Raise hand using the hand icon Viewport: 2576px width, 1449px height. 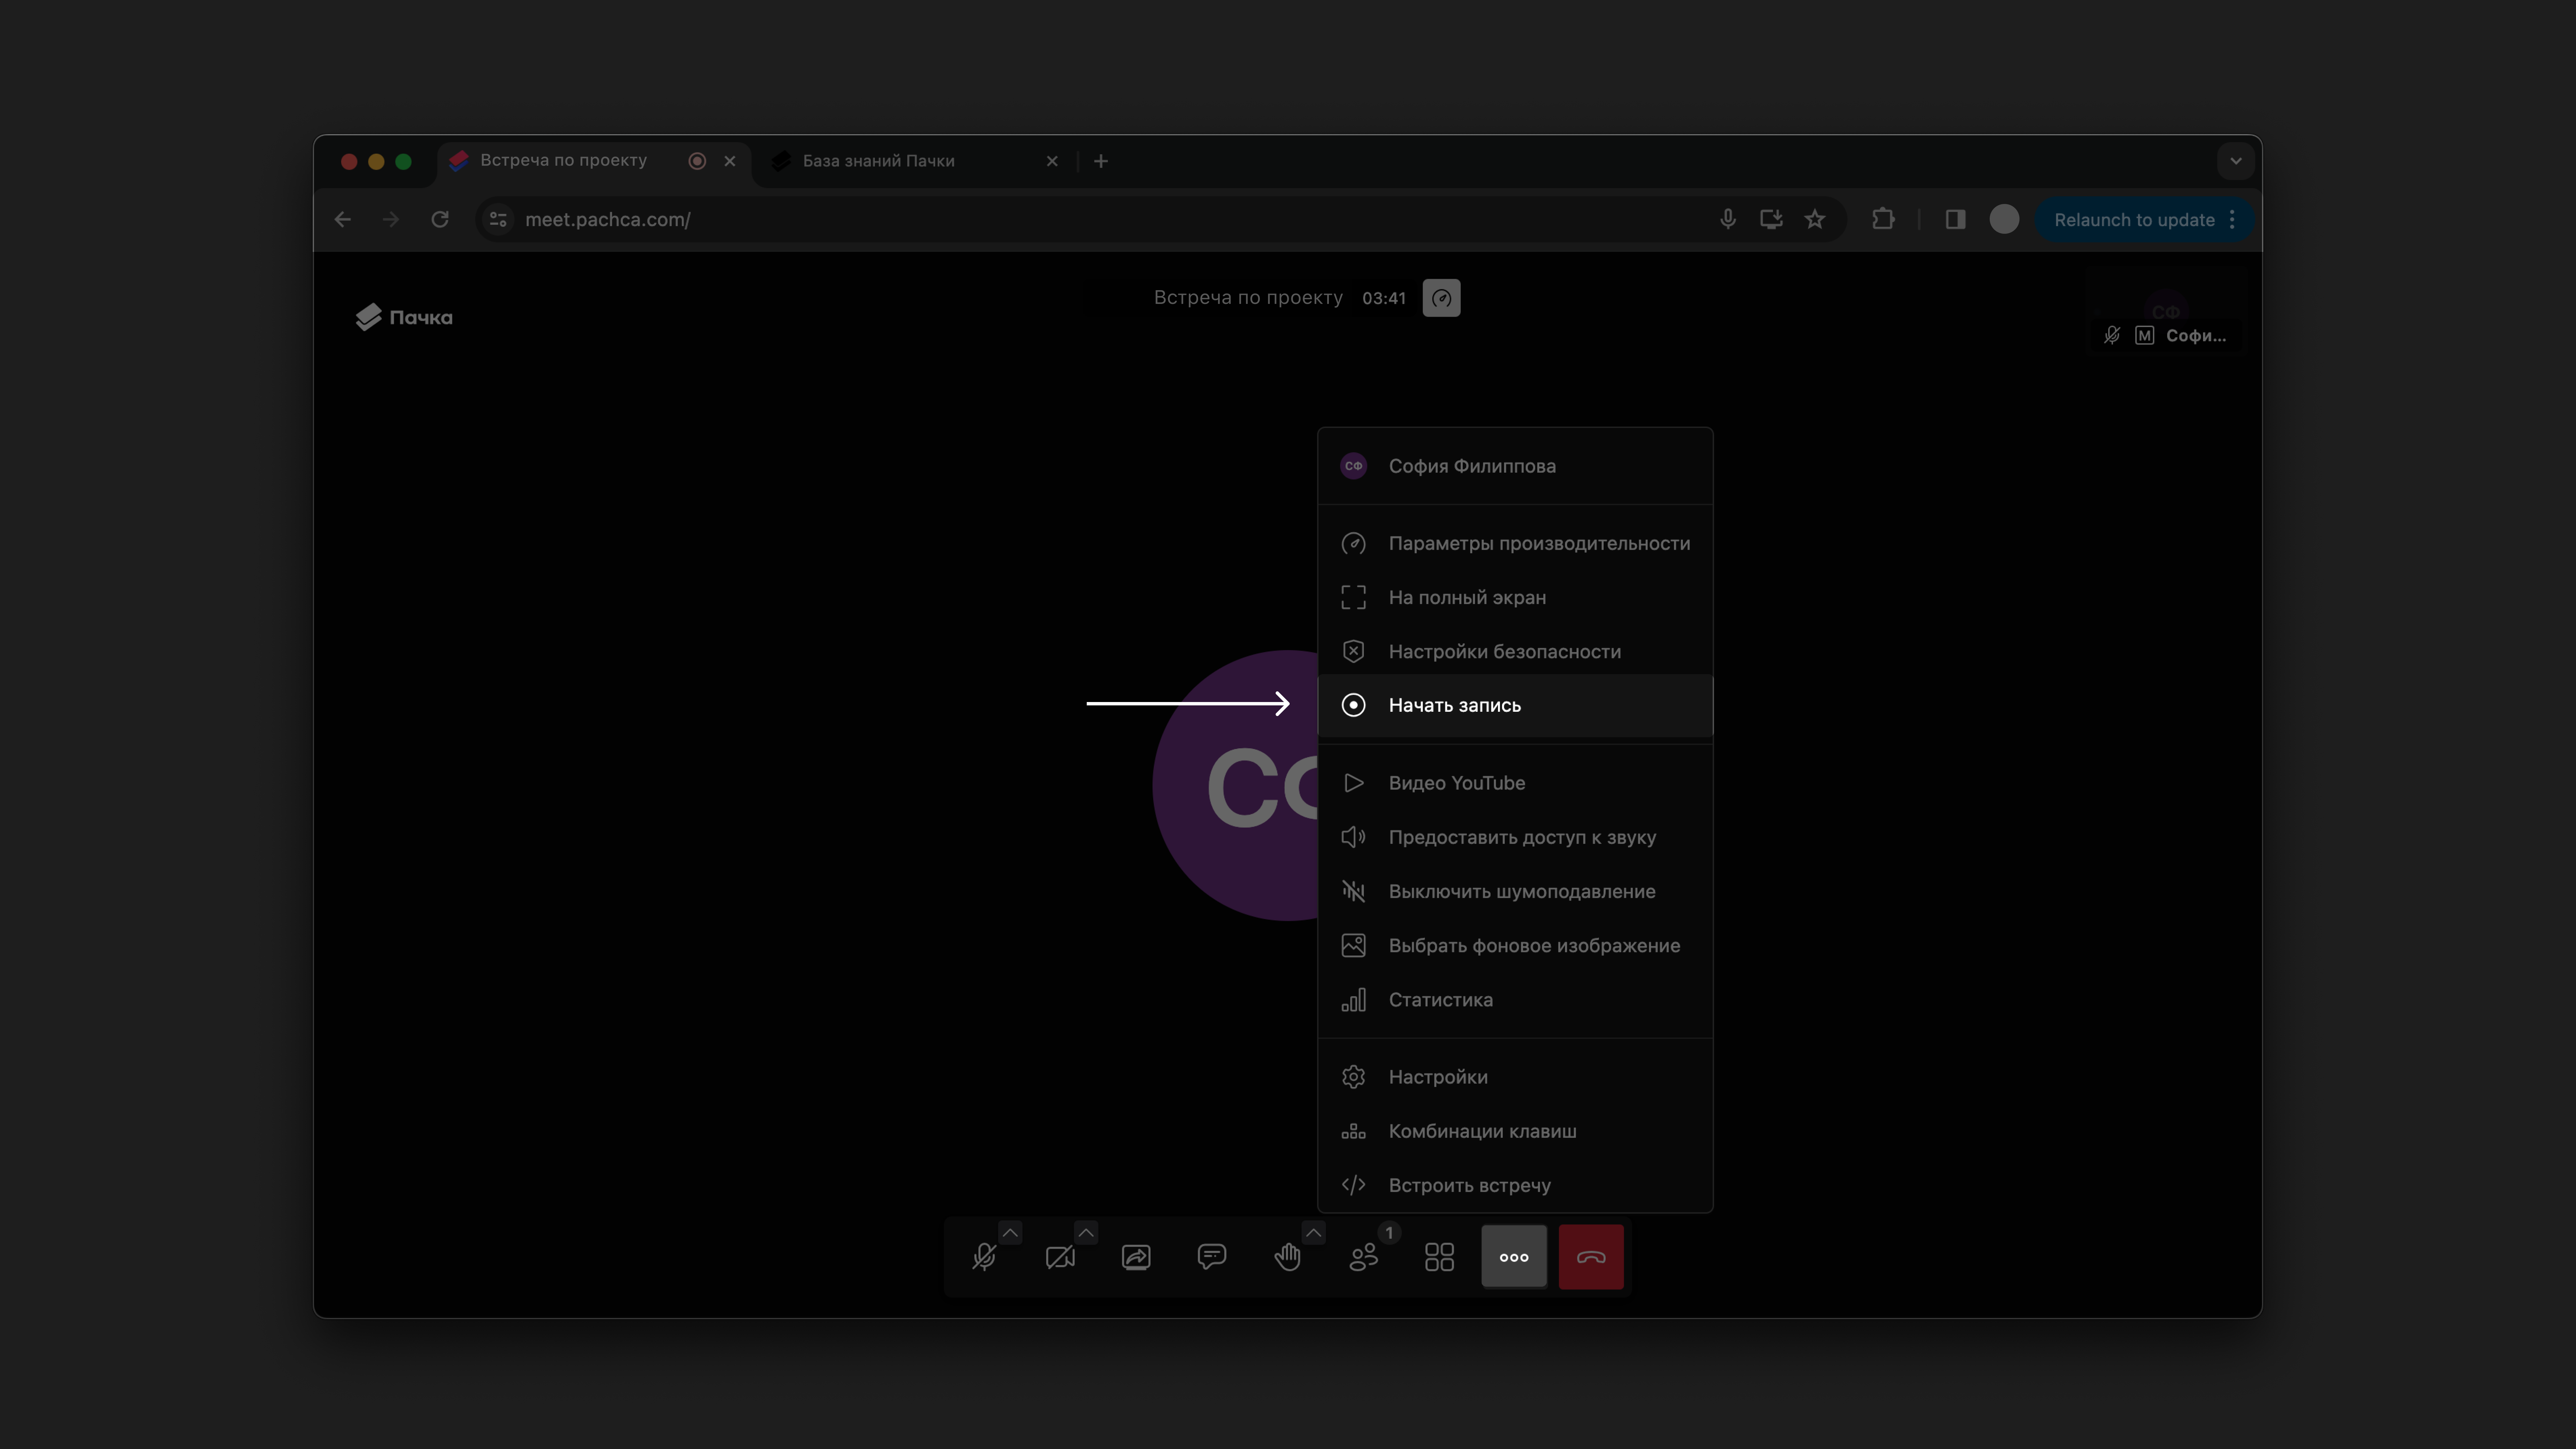[1287, 1257]
